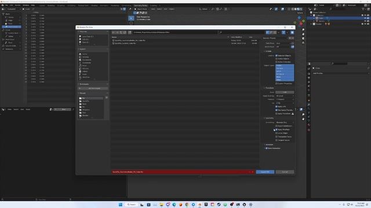Screen dimensions: 371x208
Task: Switch to Scripting workspace tab
Action: 153,5
